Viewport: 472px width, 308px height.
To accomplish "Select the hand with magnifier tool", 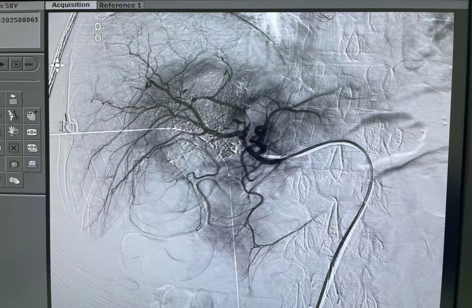I will (x=14, y=132).
